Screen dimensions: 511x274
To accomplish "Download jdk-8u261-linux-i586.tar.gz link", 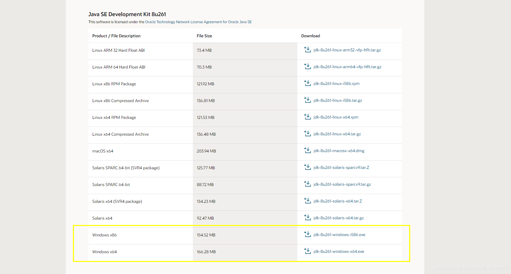I will 338,100.
